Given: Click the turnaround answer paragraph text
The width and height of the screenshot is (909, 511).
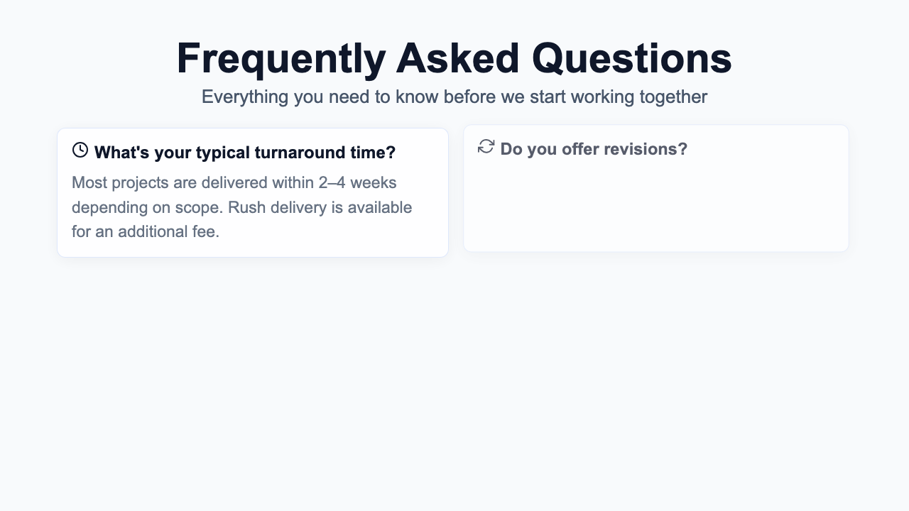Looking at the screenshot, I should (x=241, y=207).
